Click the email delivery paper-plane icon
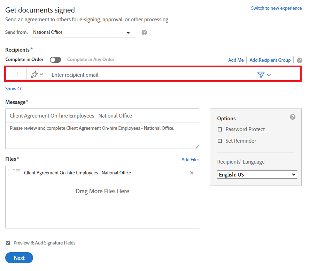The height and width of the screenshot is (271, 309). [x=261, y=75]
